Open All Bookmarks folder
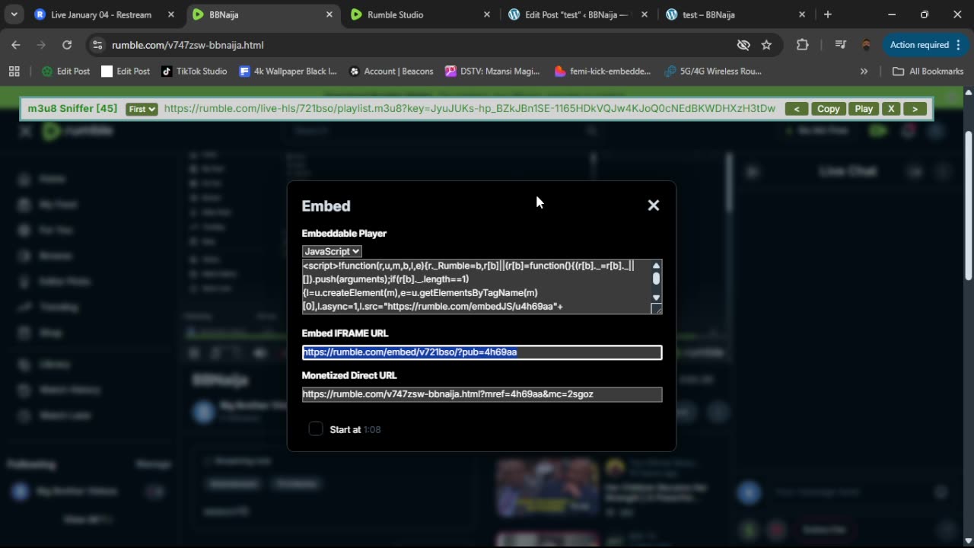This screenshot has width=974, height=548. click(x=928, y=71)
